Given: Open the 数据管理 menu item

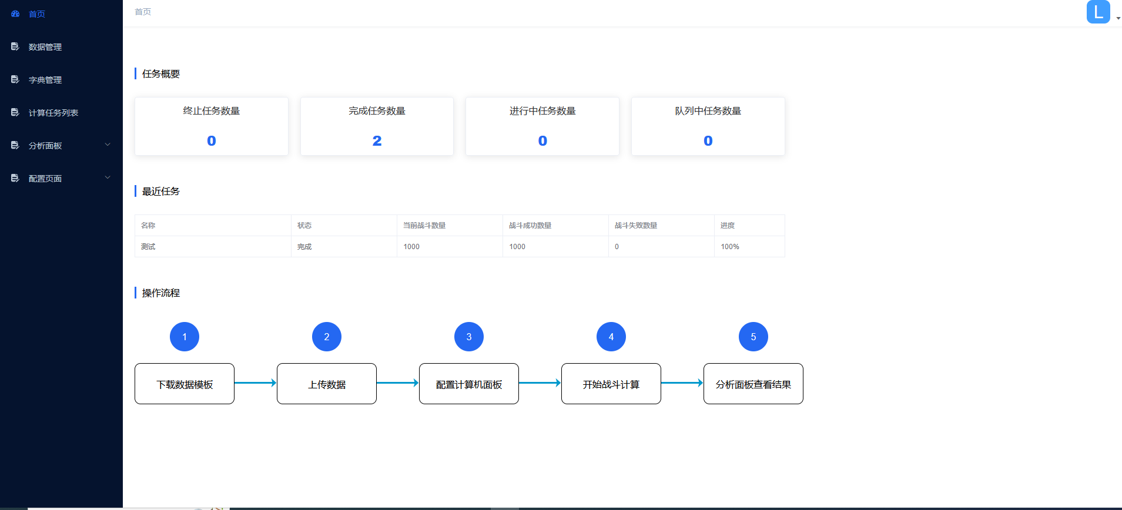Looking at the screenshot, I should tap(61, 46).
